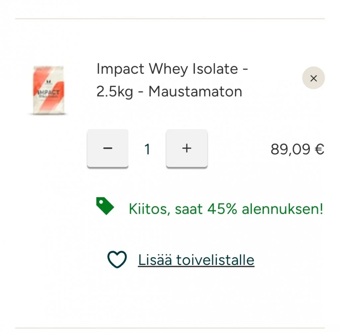Open the Impact Whey product thumbnail
The image size is (340, 332).
[x=48, y=90]
